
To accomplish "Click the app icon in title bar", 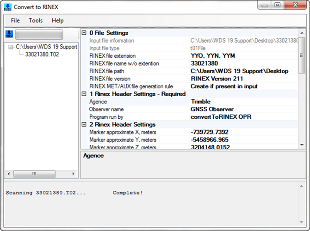I will coord(7,7).
